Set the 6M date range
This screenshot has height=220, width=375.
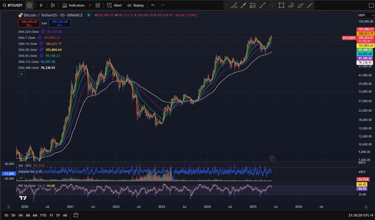pos(35,215)
